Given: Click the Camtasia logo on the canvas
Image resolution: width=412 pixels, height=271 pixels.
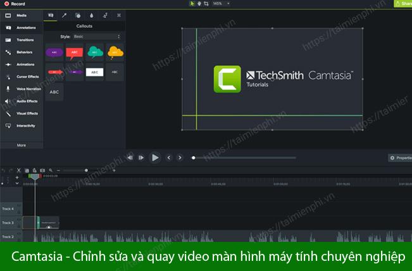Looking at the screenshot, I should coord(227,79).
